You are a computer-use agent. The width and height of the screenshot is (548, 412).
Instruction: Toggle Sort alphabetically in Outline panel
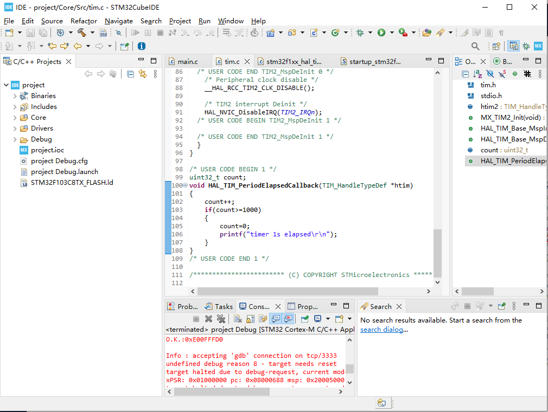[477, 74]
